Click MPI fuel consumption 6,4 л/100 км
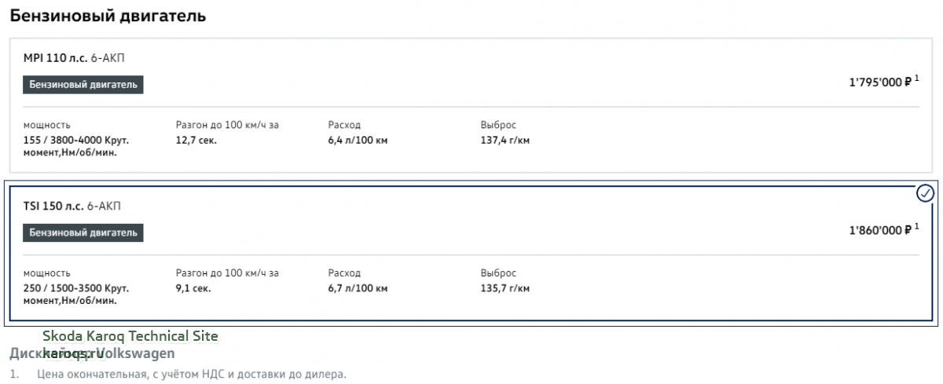This screenshot has height=384, width=943. click(x=358, y=141)
